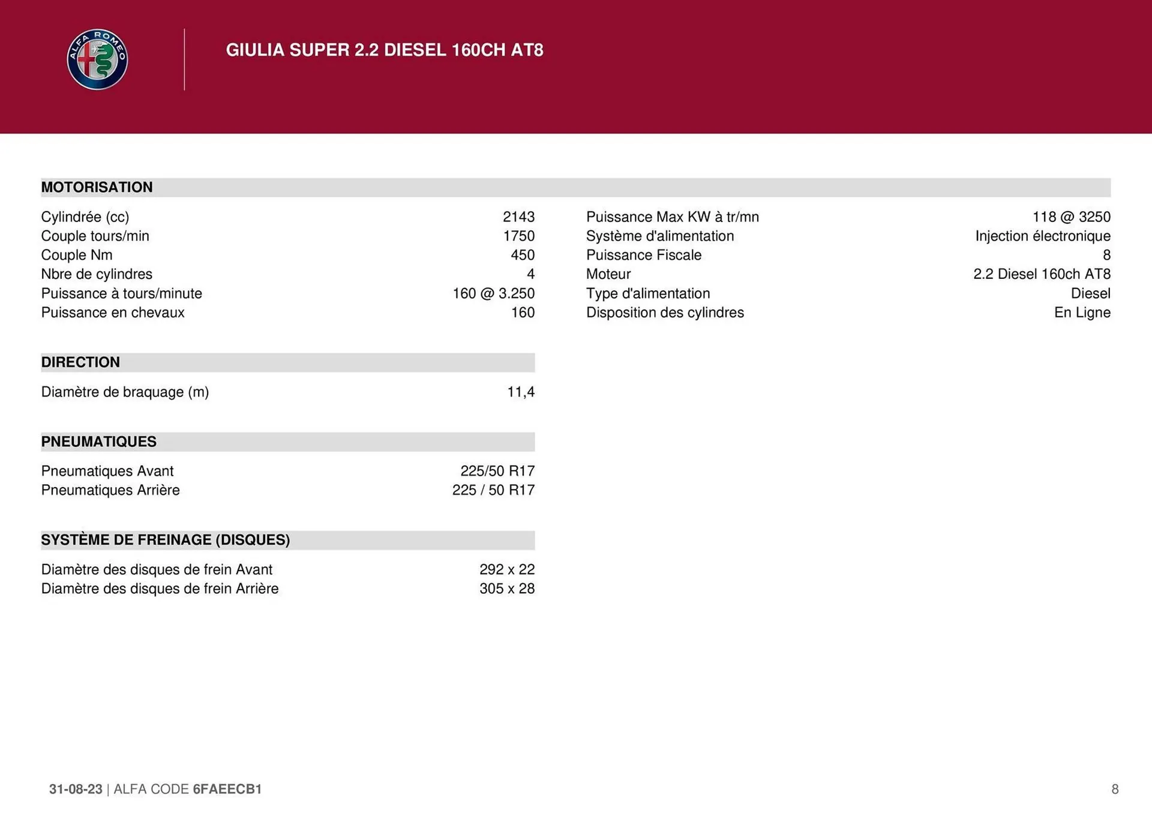This screenshot has width=1152, height=814.
Task: Select the Alfa Code 6FAEECB1 in footer
Action: 188,789
